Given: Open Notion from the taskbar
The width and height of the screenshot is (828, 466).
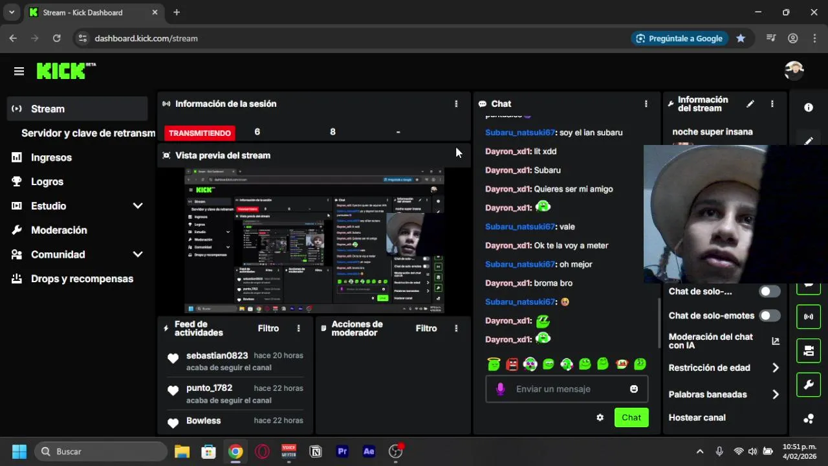Looking at the screenshot, I should [316, 451].
